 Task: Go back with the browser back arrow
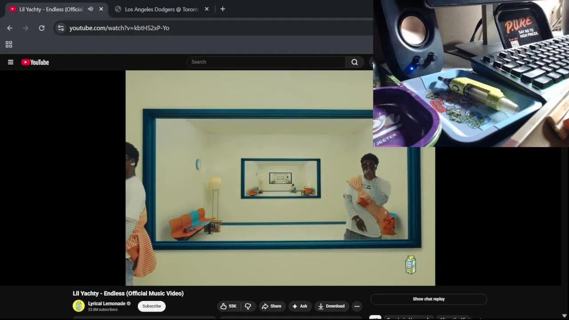point(10,28)
